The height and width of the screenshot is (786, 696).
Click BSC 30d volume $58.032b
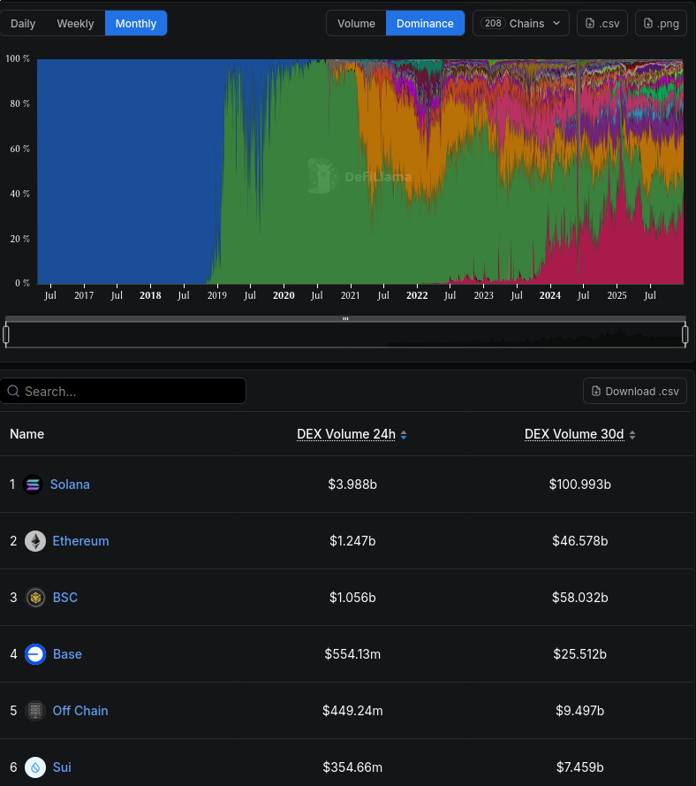tap(579, 598)
